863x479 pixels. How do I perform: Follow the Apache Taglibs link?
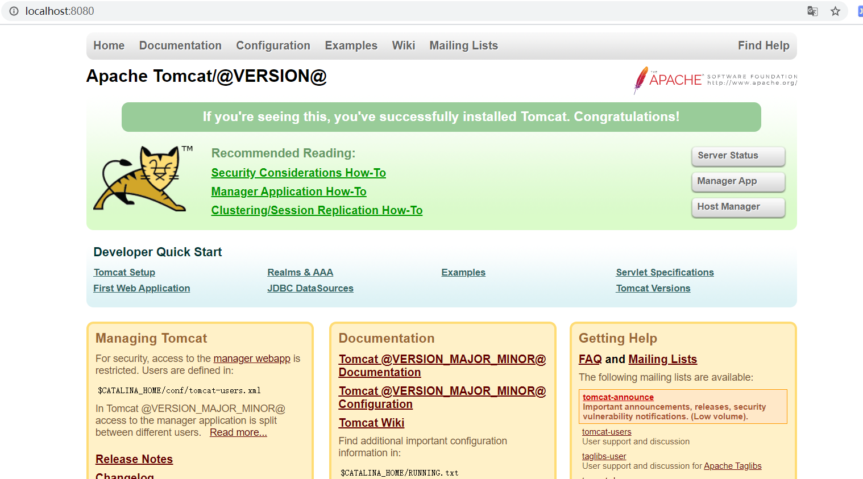(732, 466)
